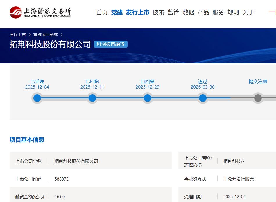This screenshot has height=202, width=276.
Task: Click the Shanghai Stock Exchange logo
Action: pyautogui.click(x=40, y=12)
